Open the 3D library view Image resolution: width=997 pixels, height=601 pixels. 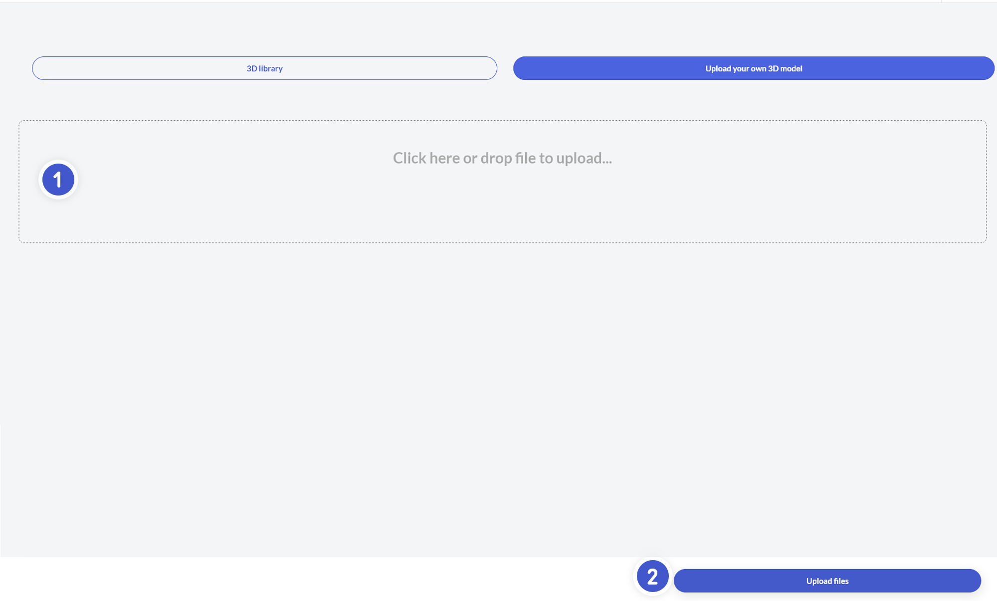(264, 68)
